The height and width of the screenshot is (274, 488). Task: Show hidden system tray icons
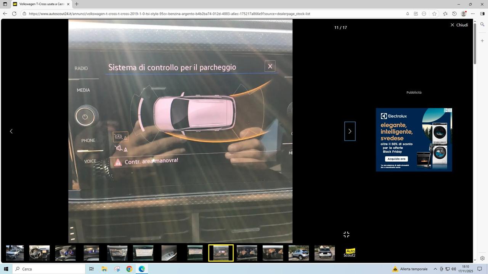pos(435,269)
